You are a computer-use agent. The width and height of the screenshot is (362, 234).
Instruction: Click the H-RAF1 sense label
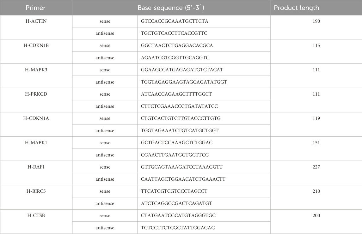point(105,167)
